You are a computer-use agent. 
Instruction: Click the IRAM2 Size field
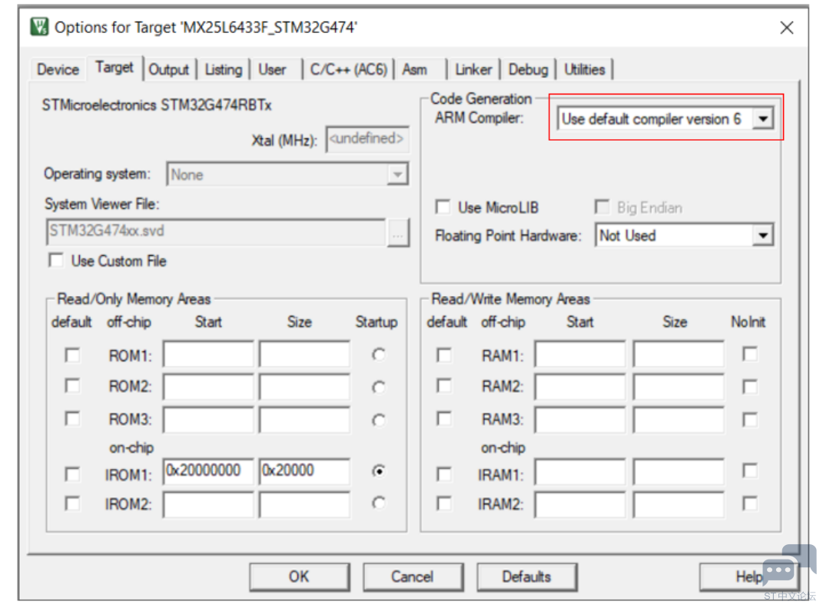tap(679, 504)
